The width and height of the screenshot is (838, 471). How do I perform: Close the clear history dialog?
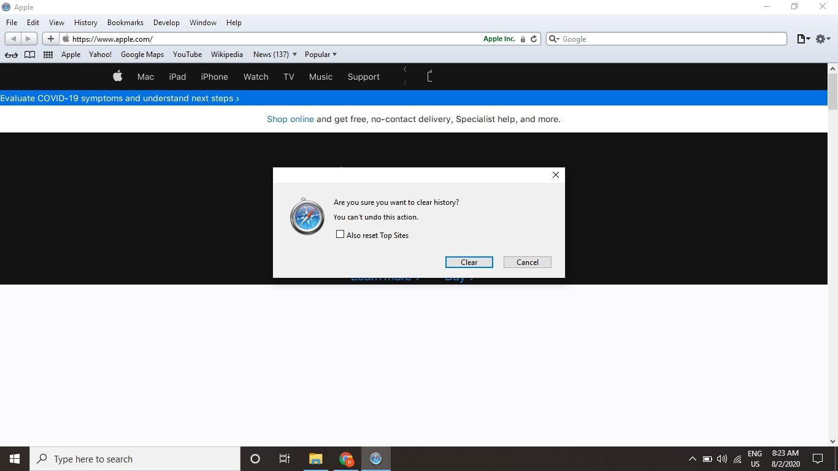556,175
